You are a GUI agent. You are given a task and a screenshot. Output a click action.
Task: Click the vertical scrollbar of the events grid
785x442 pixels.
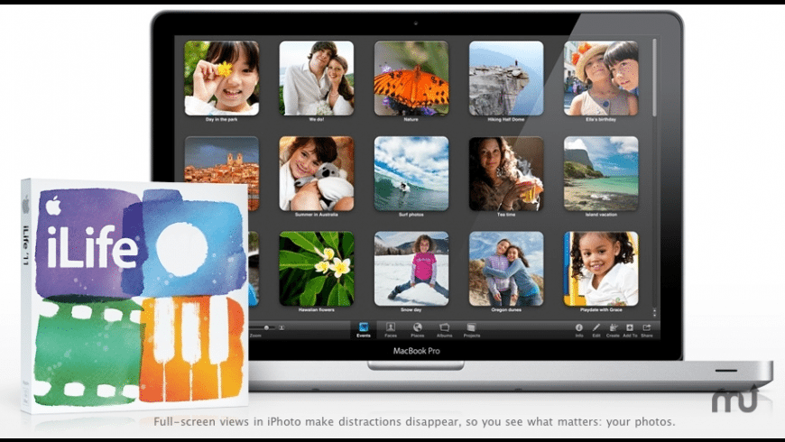coord(654,78)
